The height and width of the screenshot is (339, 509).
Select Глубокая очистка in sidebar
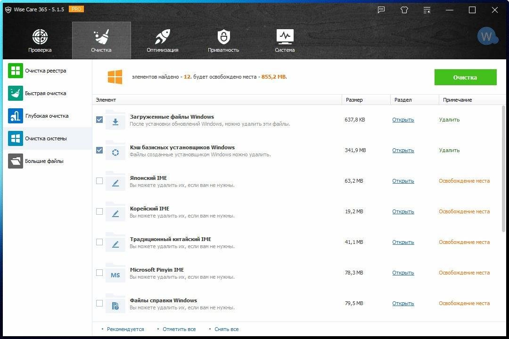coord(48,116)
